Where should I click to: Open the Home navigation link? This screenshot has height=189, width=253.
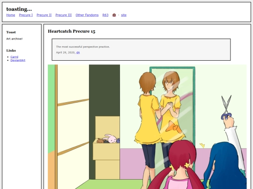(11, 15)
